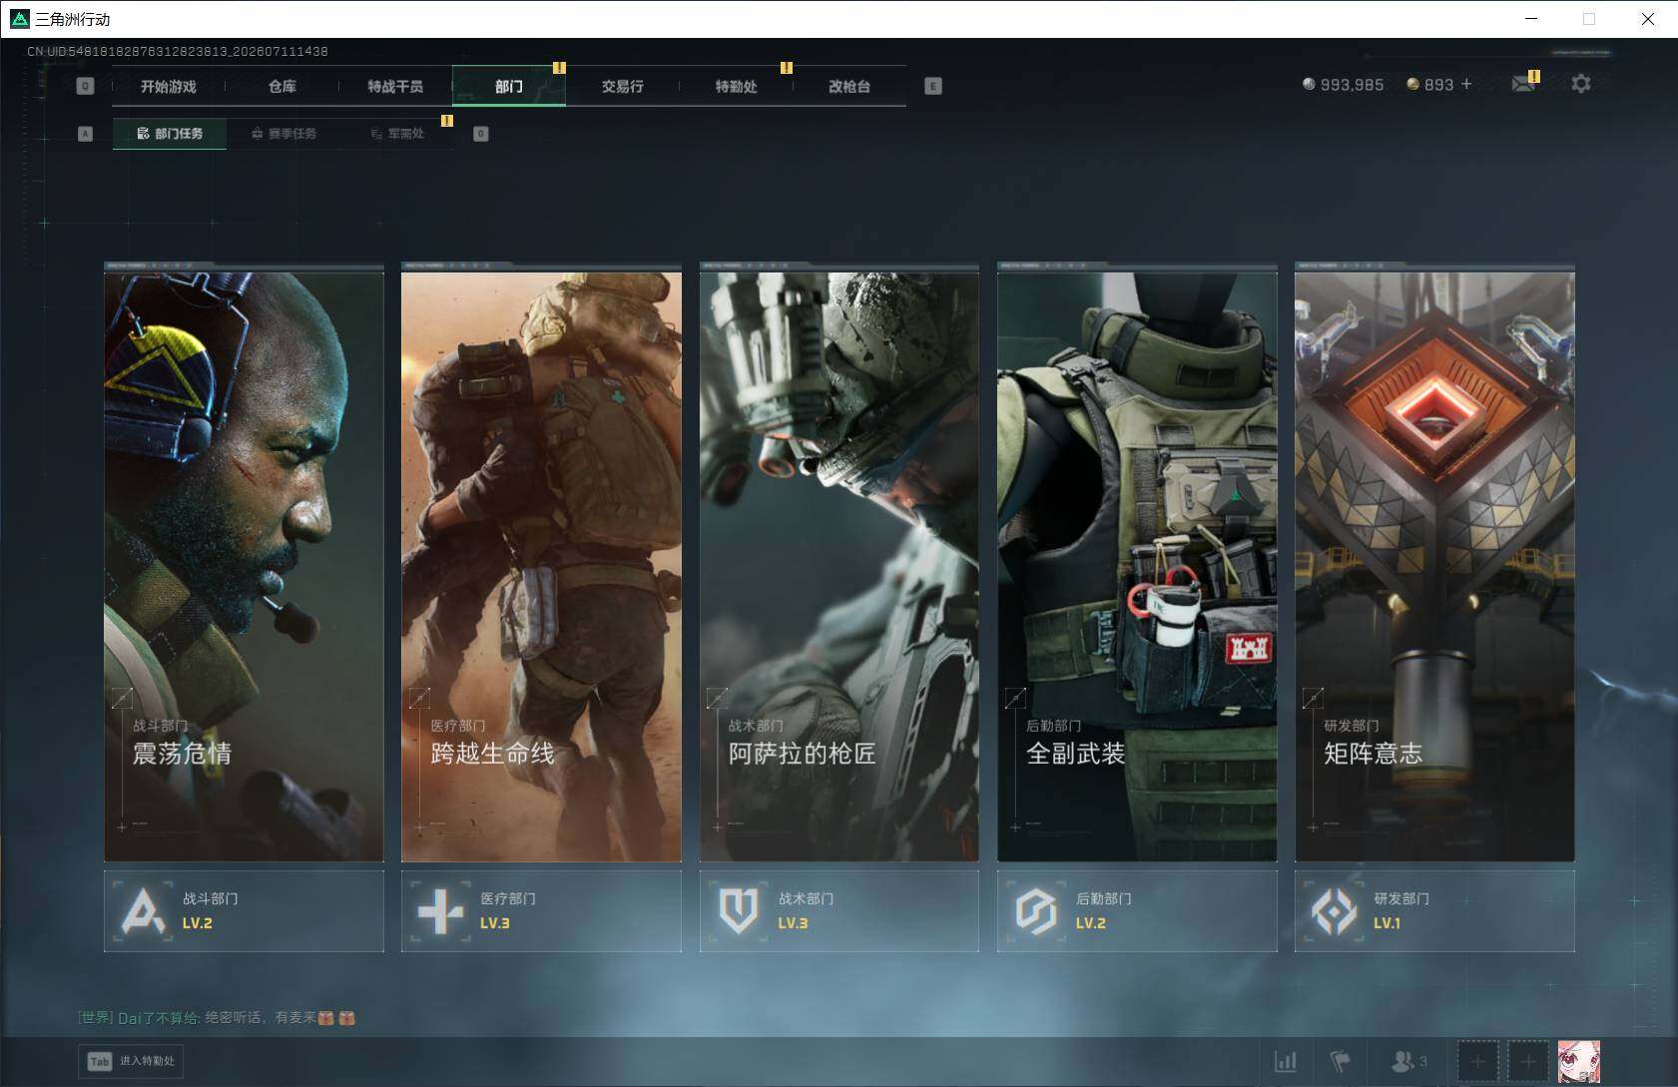The height and width of the screenshot is (1087, 1678).
Task: Open the friends list icon
Action: click(1408, 1061)
